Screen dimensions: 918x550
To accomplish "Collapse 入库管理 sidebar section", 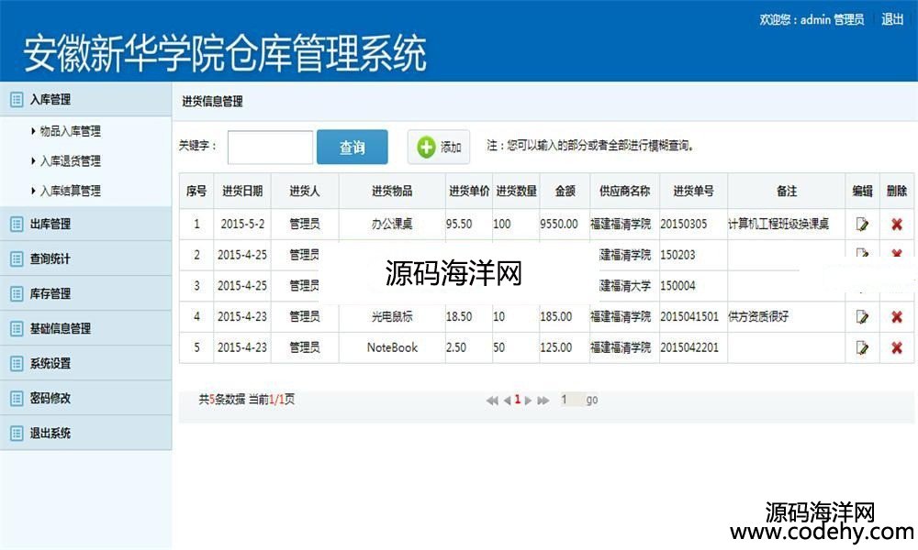I will click(x=50, y=100).
